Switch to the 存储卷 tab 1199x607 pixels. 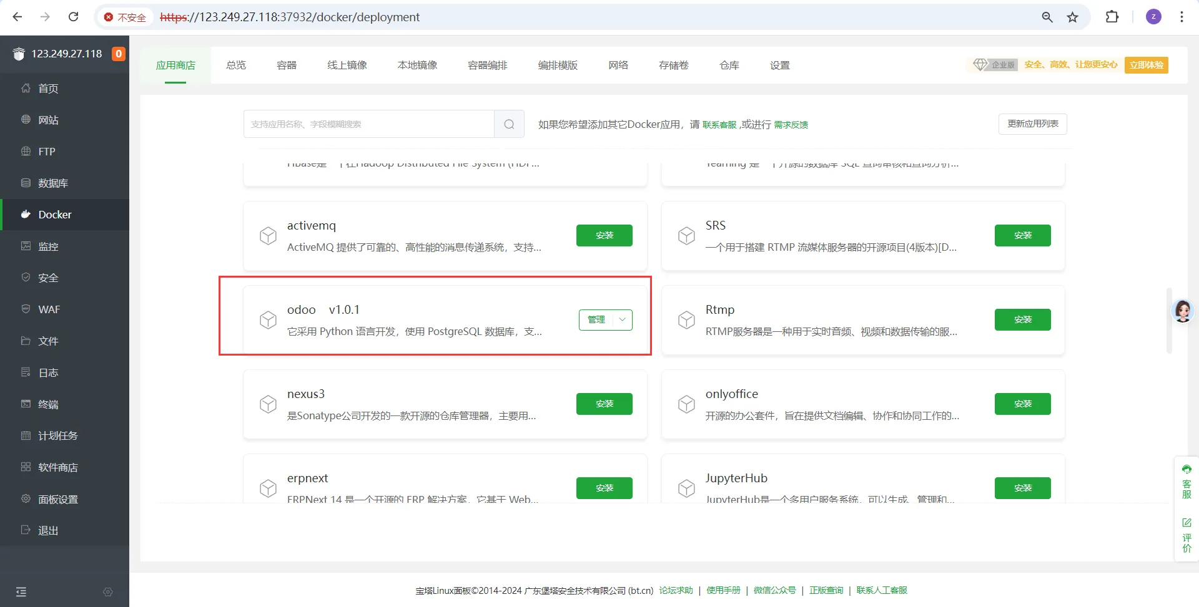[x=674, y=65]
